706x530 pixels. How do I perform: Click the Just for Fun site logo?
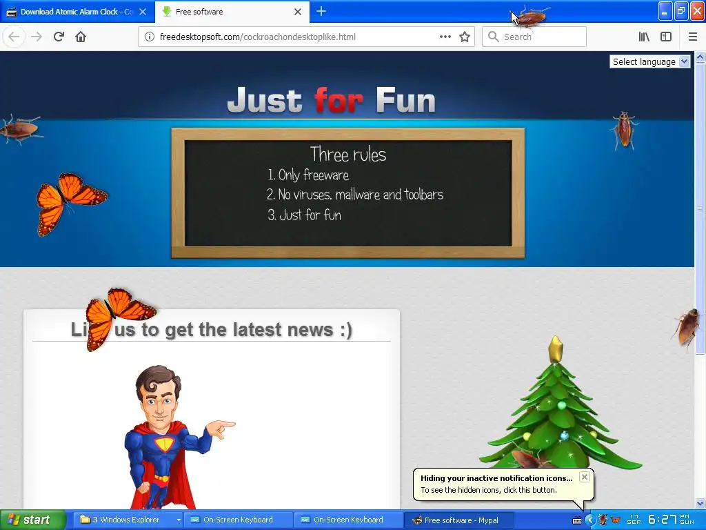coord(332,100)
